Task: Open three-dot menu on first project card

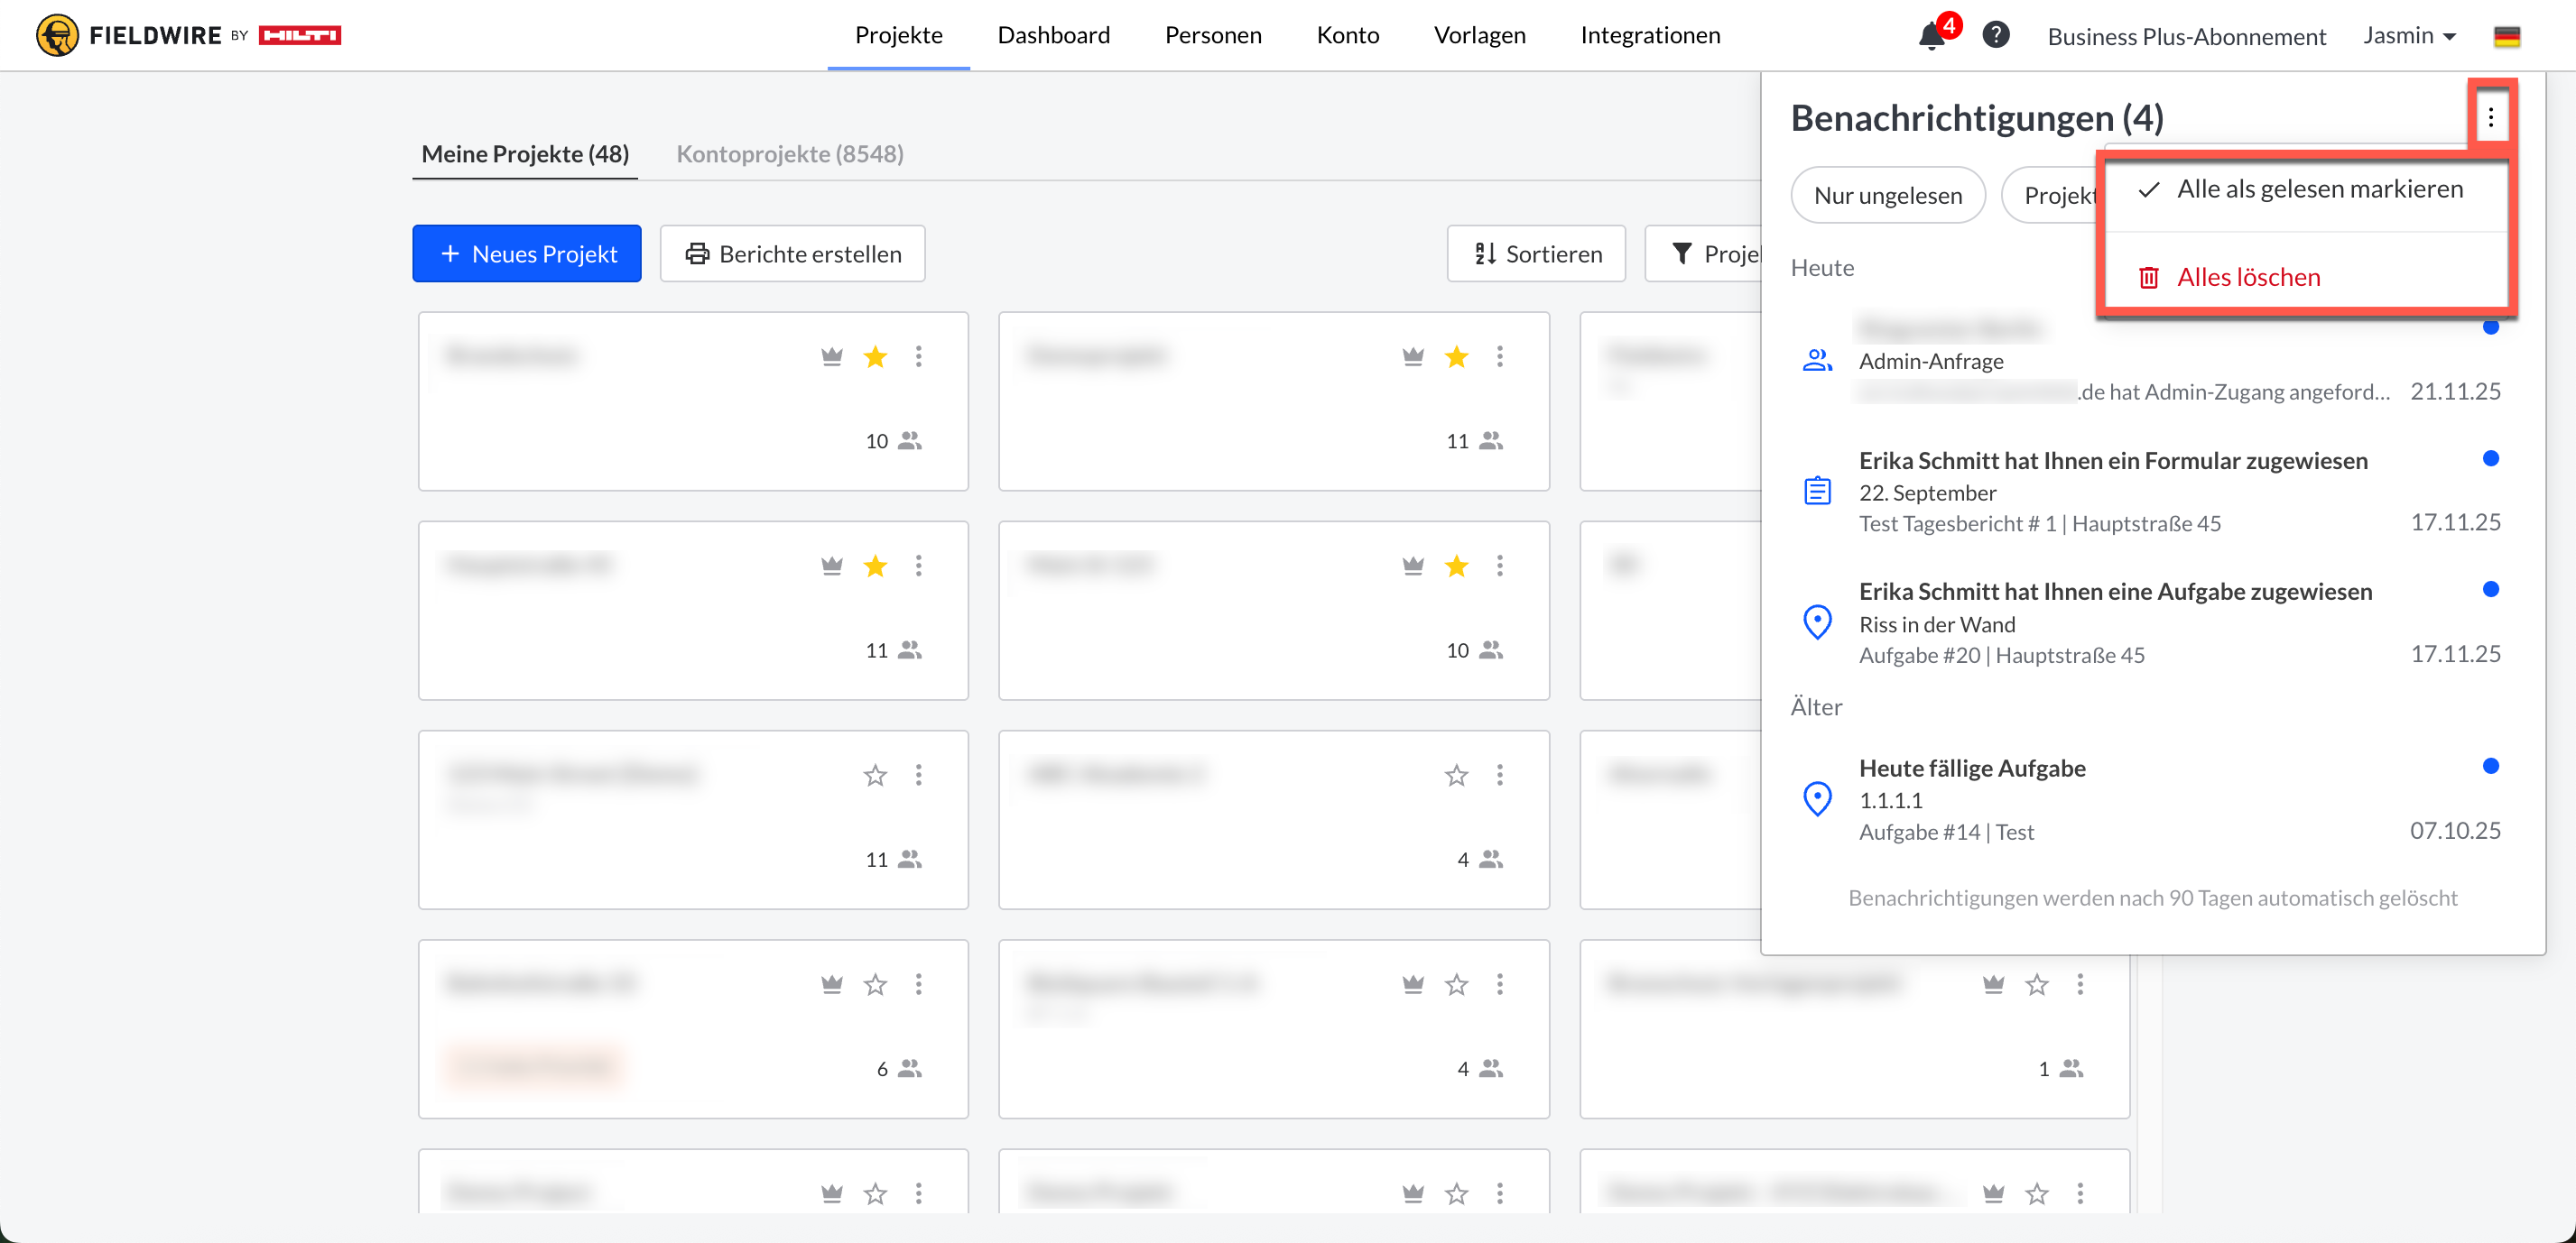Action: [x=918, y=356]
